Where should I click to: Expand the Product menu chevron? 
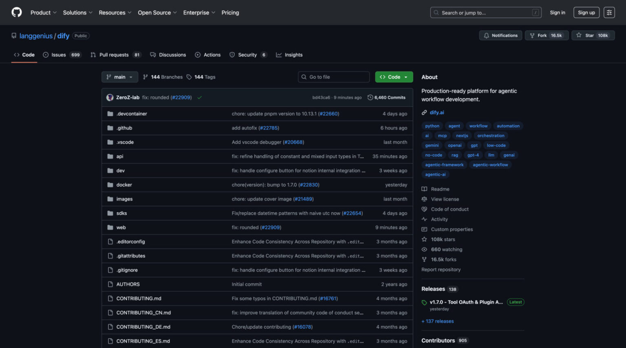click(x=55, y=13)
